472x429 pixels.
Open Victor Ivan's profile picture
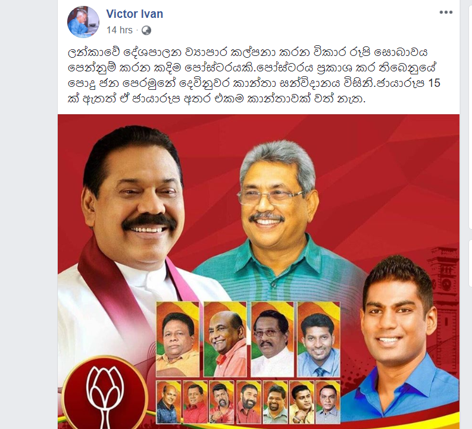tap(83, 22)
